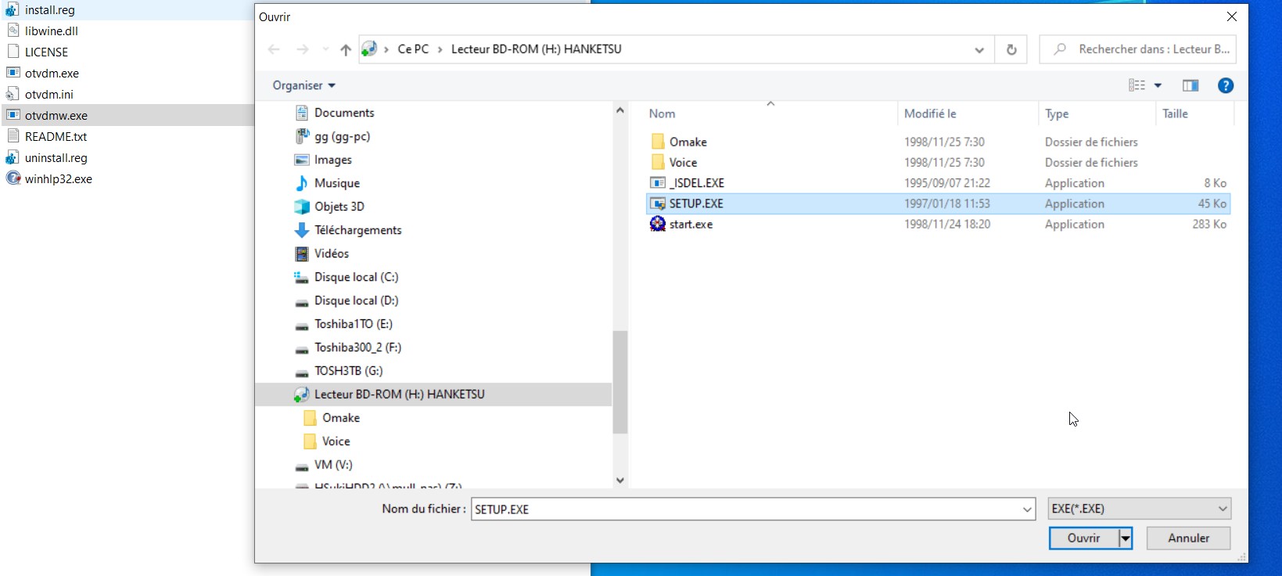The width and height of the screenshot is (1282, 576).
Task: Open Vidéos in navigation pane
Action: click(331, 254)
